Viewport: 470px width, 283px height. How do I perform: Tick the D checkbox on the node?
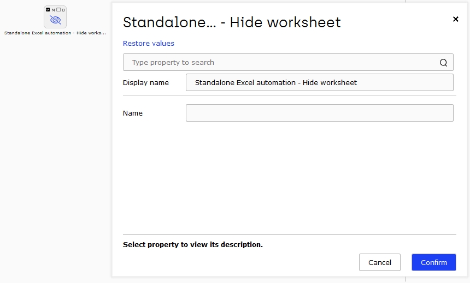click(59, 10)
